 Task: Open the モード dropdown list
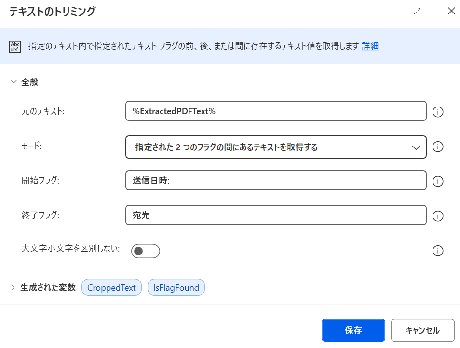pyautogui.click(x=276, y=147)
